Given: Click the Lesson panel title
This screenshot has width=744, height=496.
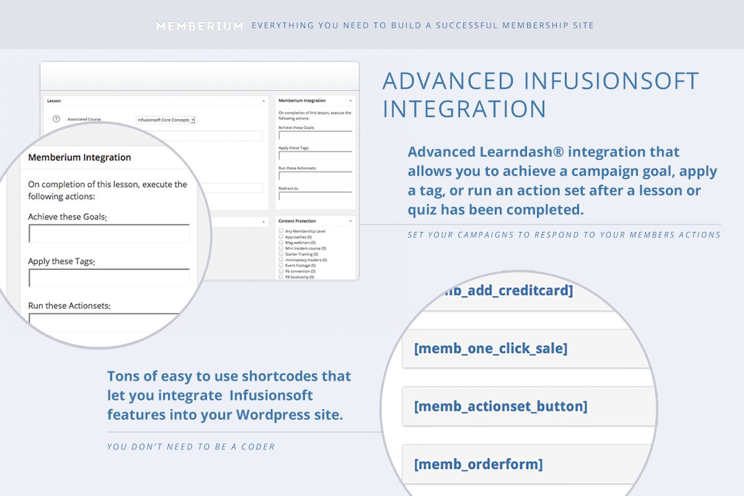Looking at the screenshot, I should tap(55, 100).
